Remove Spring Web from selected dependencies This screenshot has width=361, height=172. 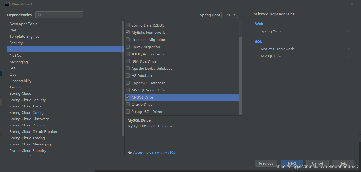[349, 31]
